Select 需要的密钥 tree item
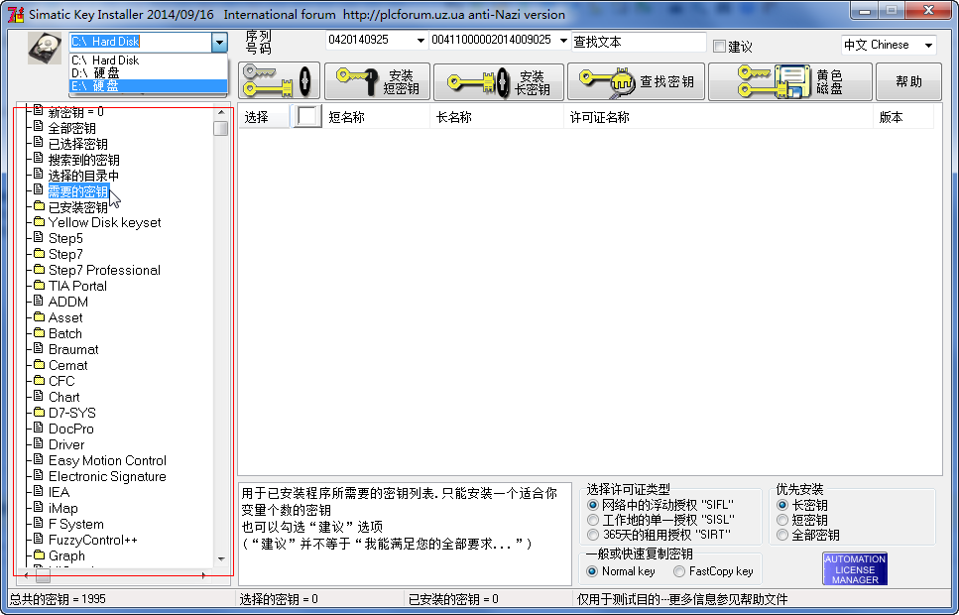This screenshot has height=615, width=959. [x=77, y=191]
